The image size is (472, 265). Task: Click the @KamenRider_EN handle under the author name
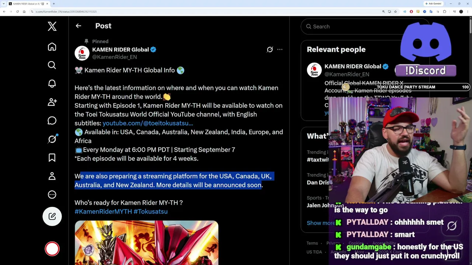114,57
